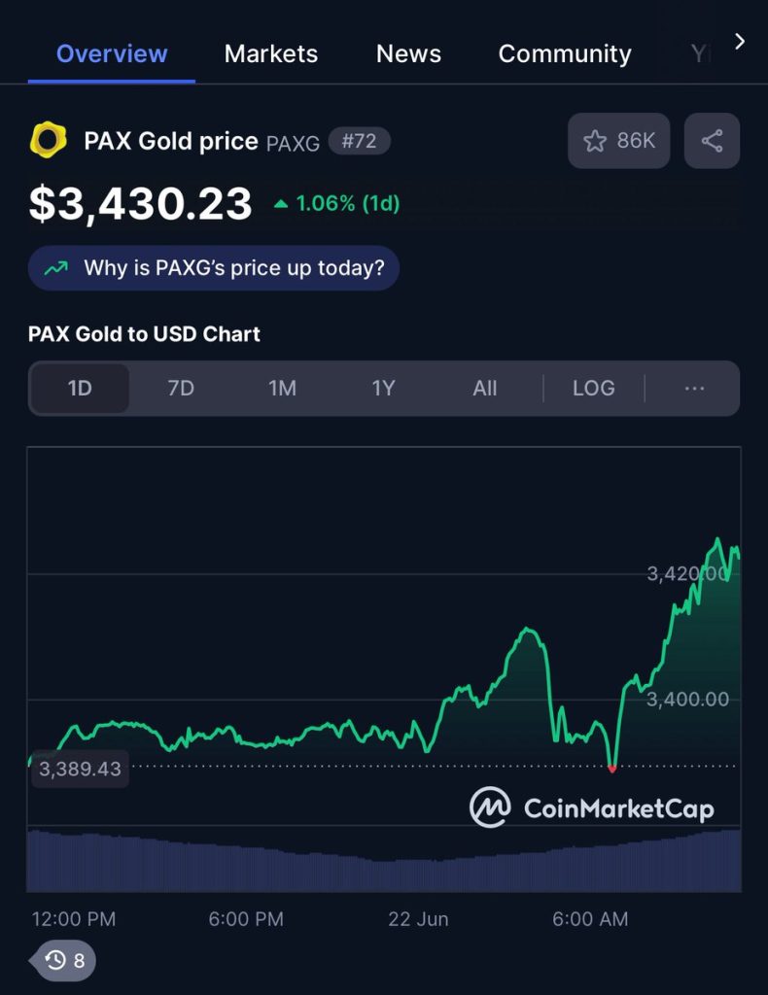This screenshot has width=768, height=995.
Task: Switch to the Markets tab
Action: pyautogui.click(x=271, y=54)
